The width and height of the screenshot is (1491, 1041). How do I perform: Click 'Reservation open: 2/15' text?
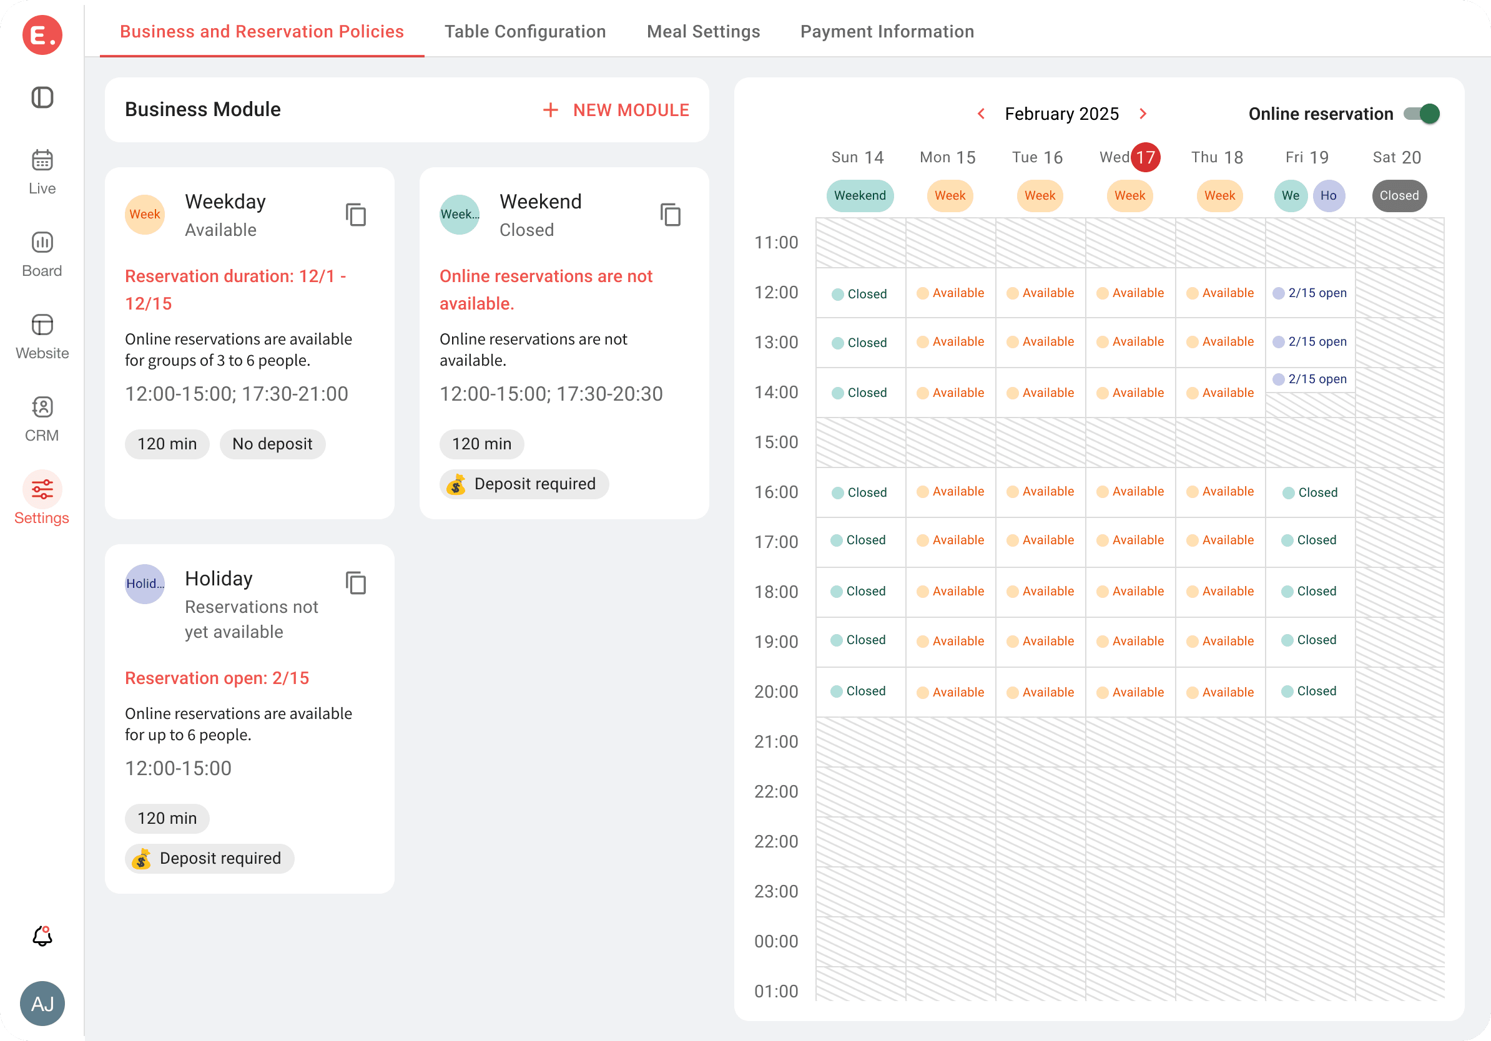[x=217, y=678]
